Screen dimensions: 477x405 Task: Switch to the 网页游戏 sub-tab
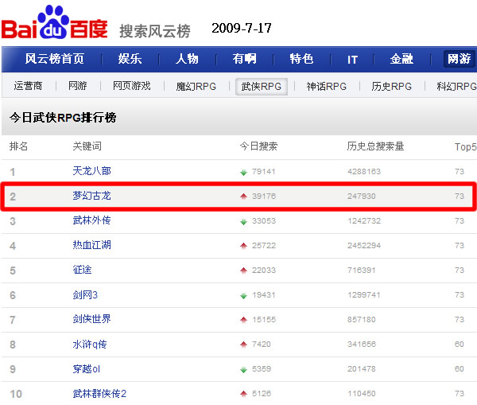point(131,86)
